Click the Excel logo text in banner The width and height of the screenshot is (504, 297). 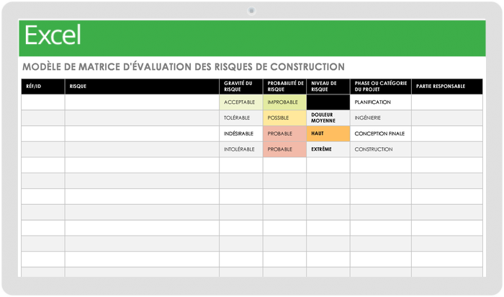point(53,35)
